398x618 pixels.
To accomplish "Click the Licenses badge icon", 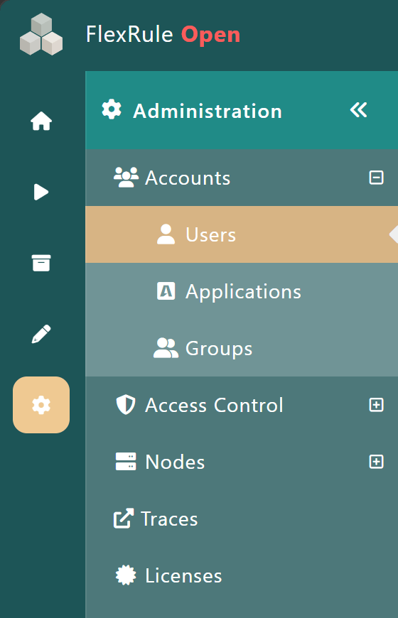I will click(x=126, y=575).
